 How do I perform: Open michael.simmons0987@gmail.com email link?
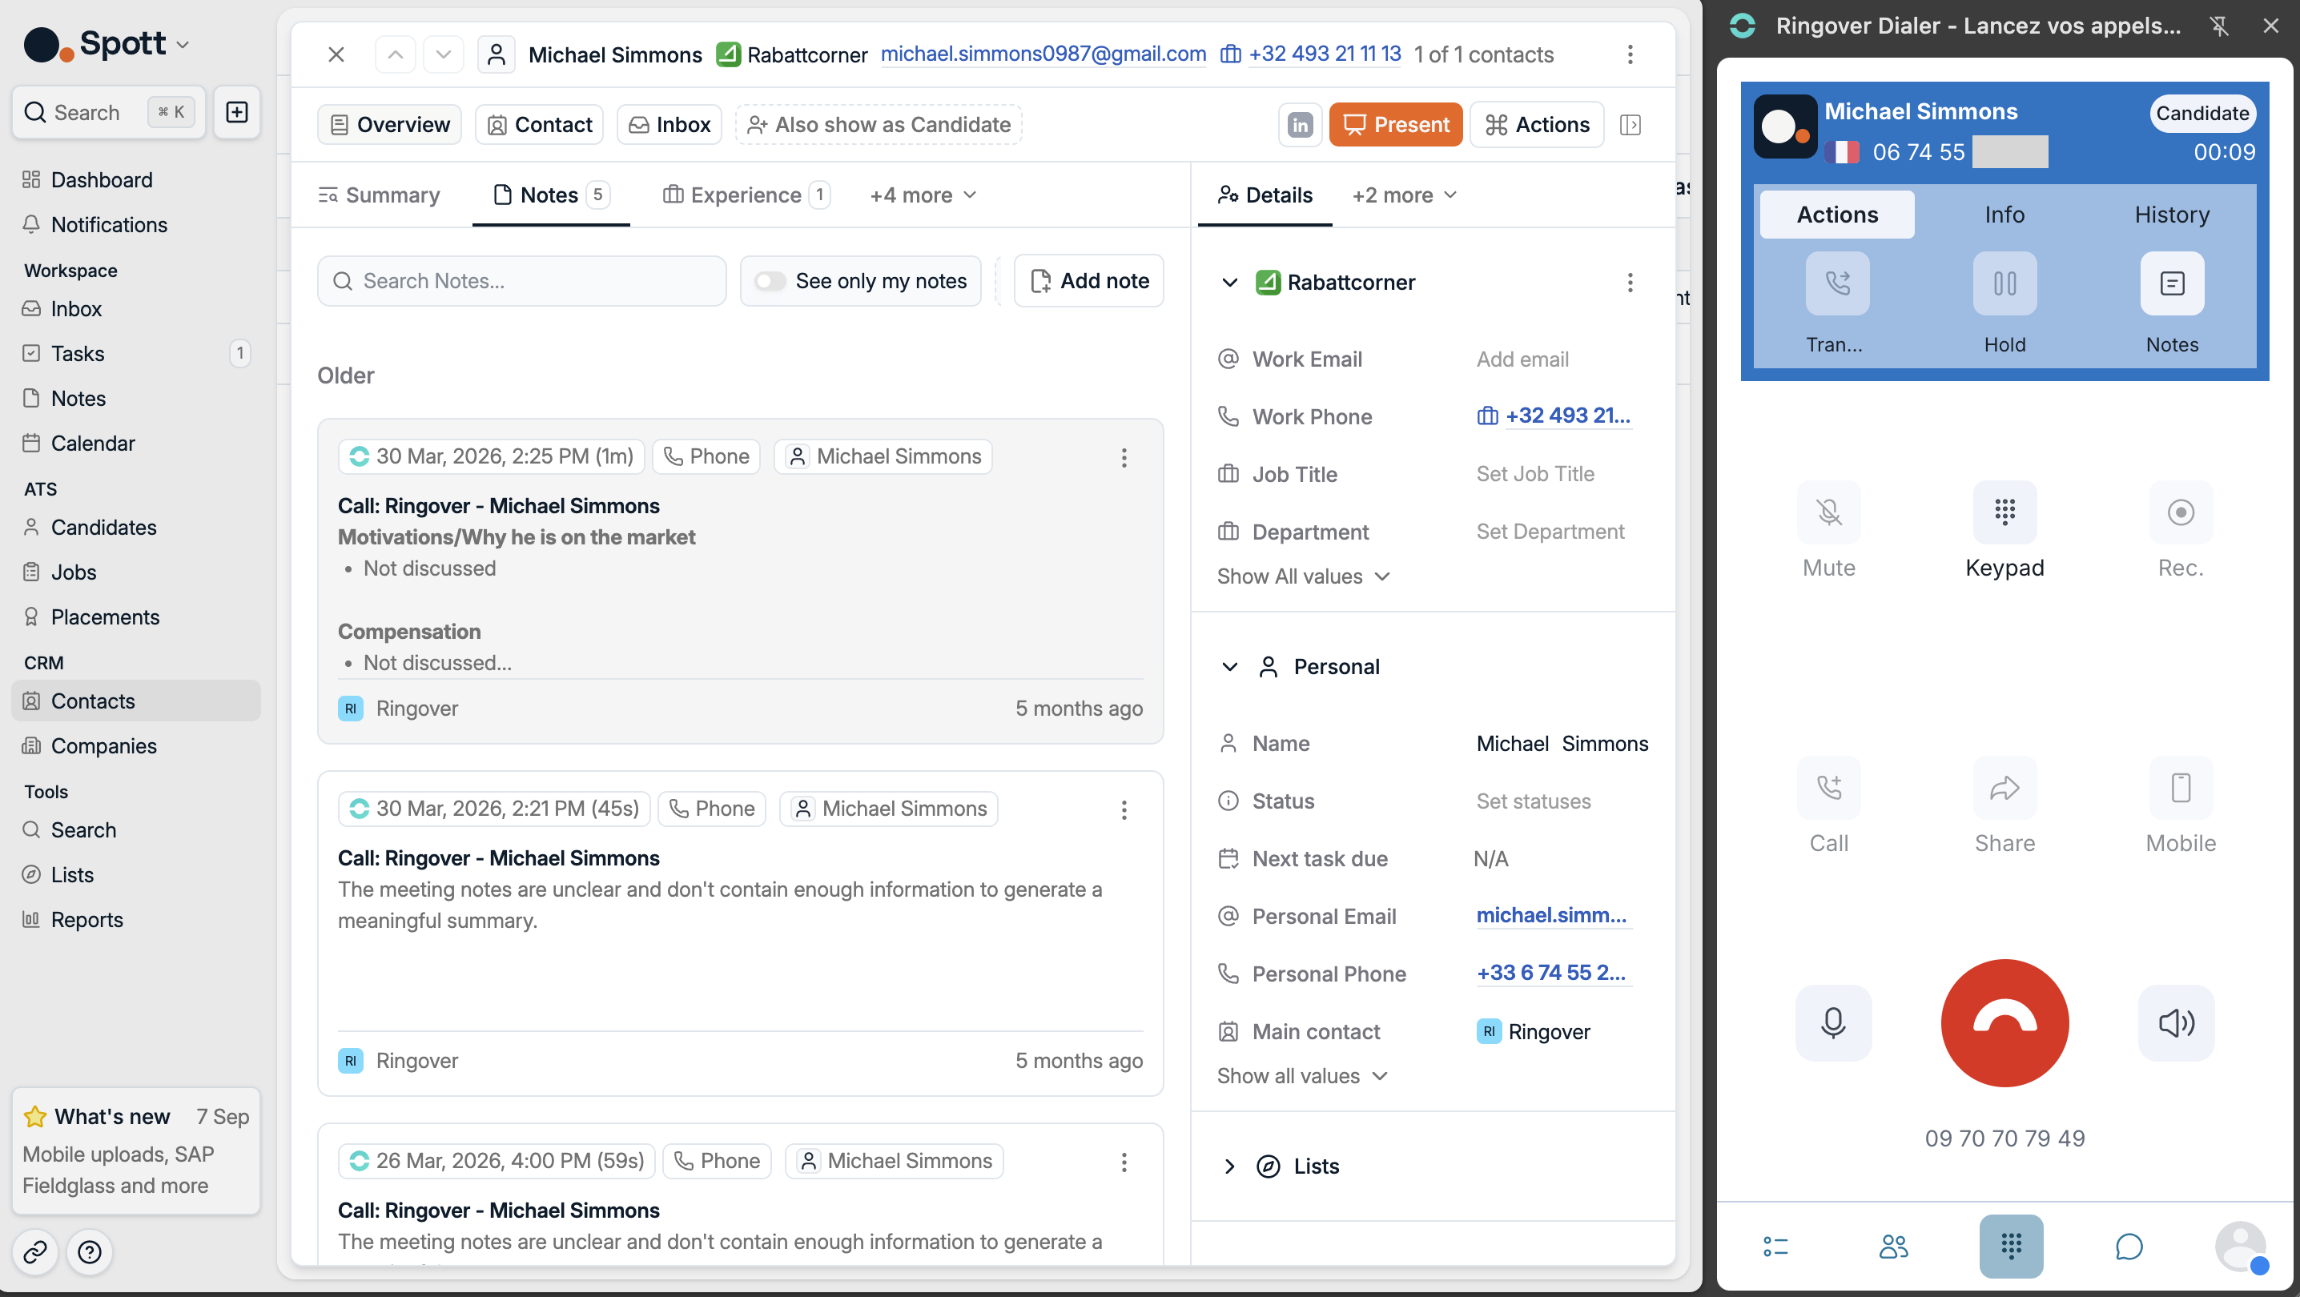coord(1043,54)
